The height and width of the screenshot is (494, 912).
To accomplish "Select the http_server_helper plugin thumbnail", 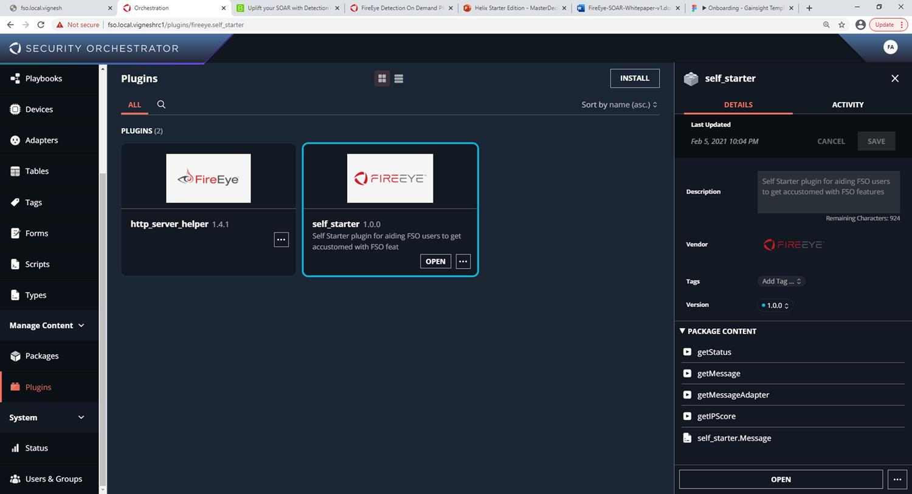I will [x=209, y=178].
